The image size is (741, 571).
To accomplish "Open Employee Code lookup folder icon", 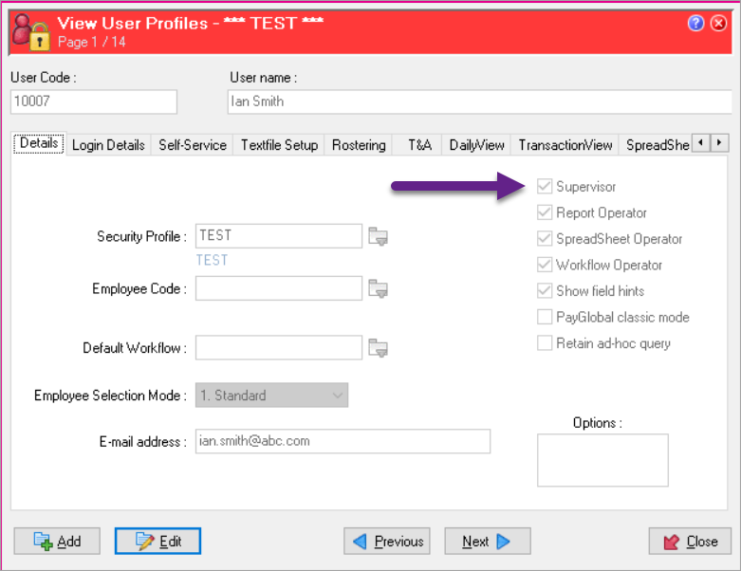I will click(x=379, y=288).
